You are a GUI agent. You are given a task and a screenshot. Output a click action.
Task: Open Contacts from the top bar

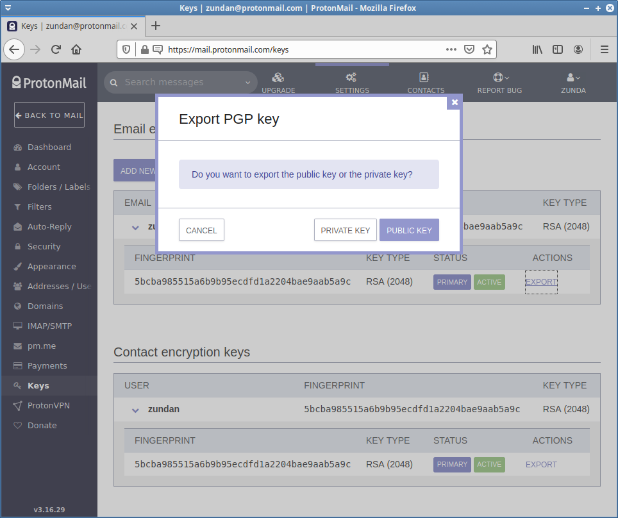[x=426, y=83]
